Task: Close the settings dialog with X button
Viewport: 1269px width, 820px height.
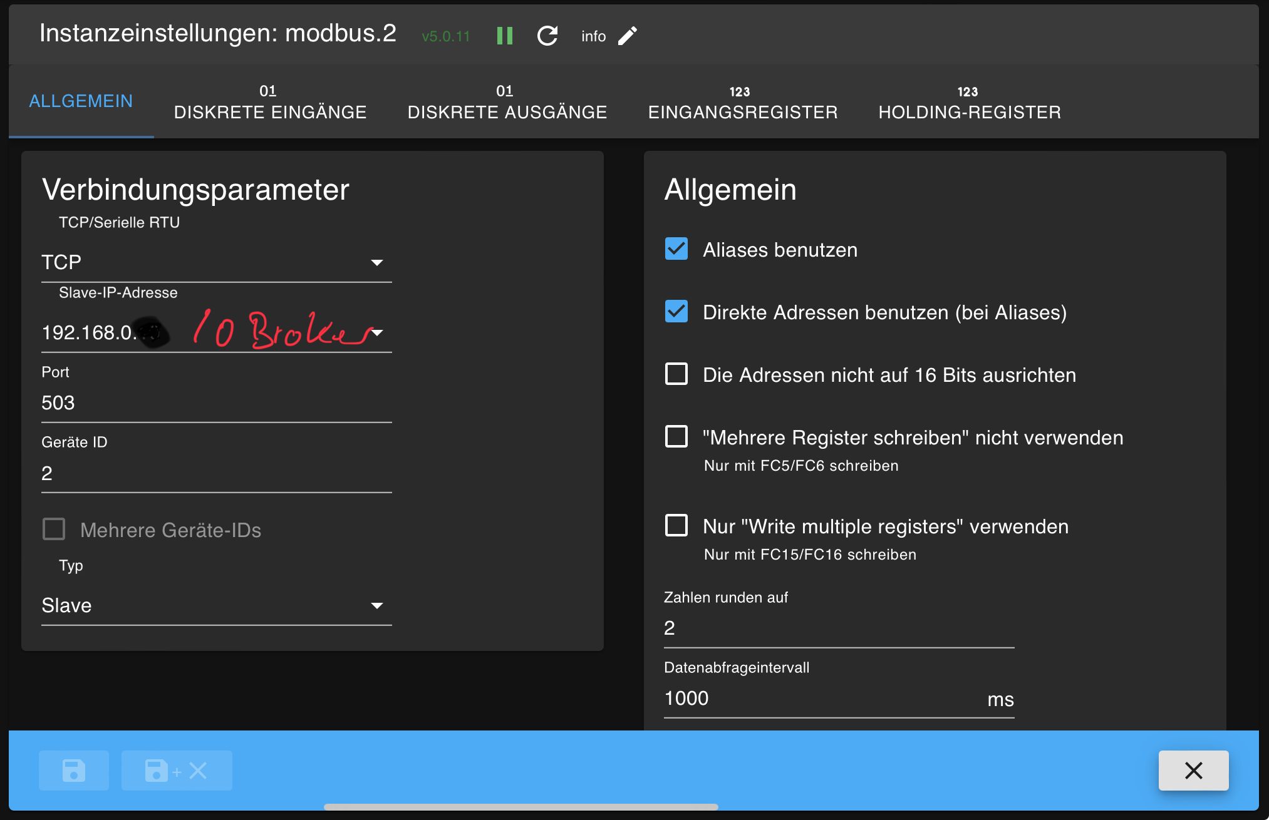Action: 1193,771
